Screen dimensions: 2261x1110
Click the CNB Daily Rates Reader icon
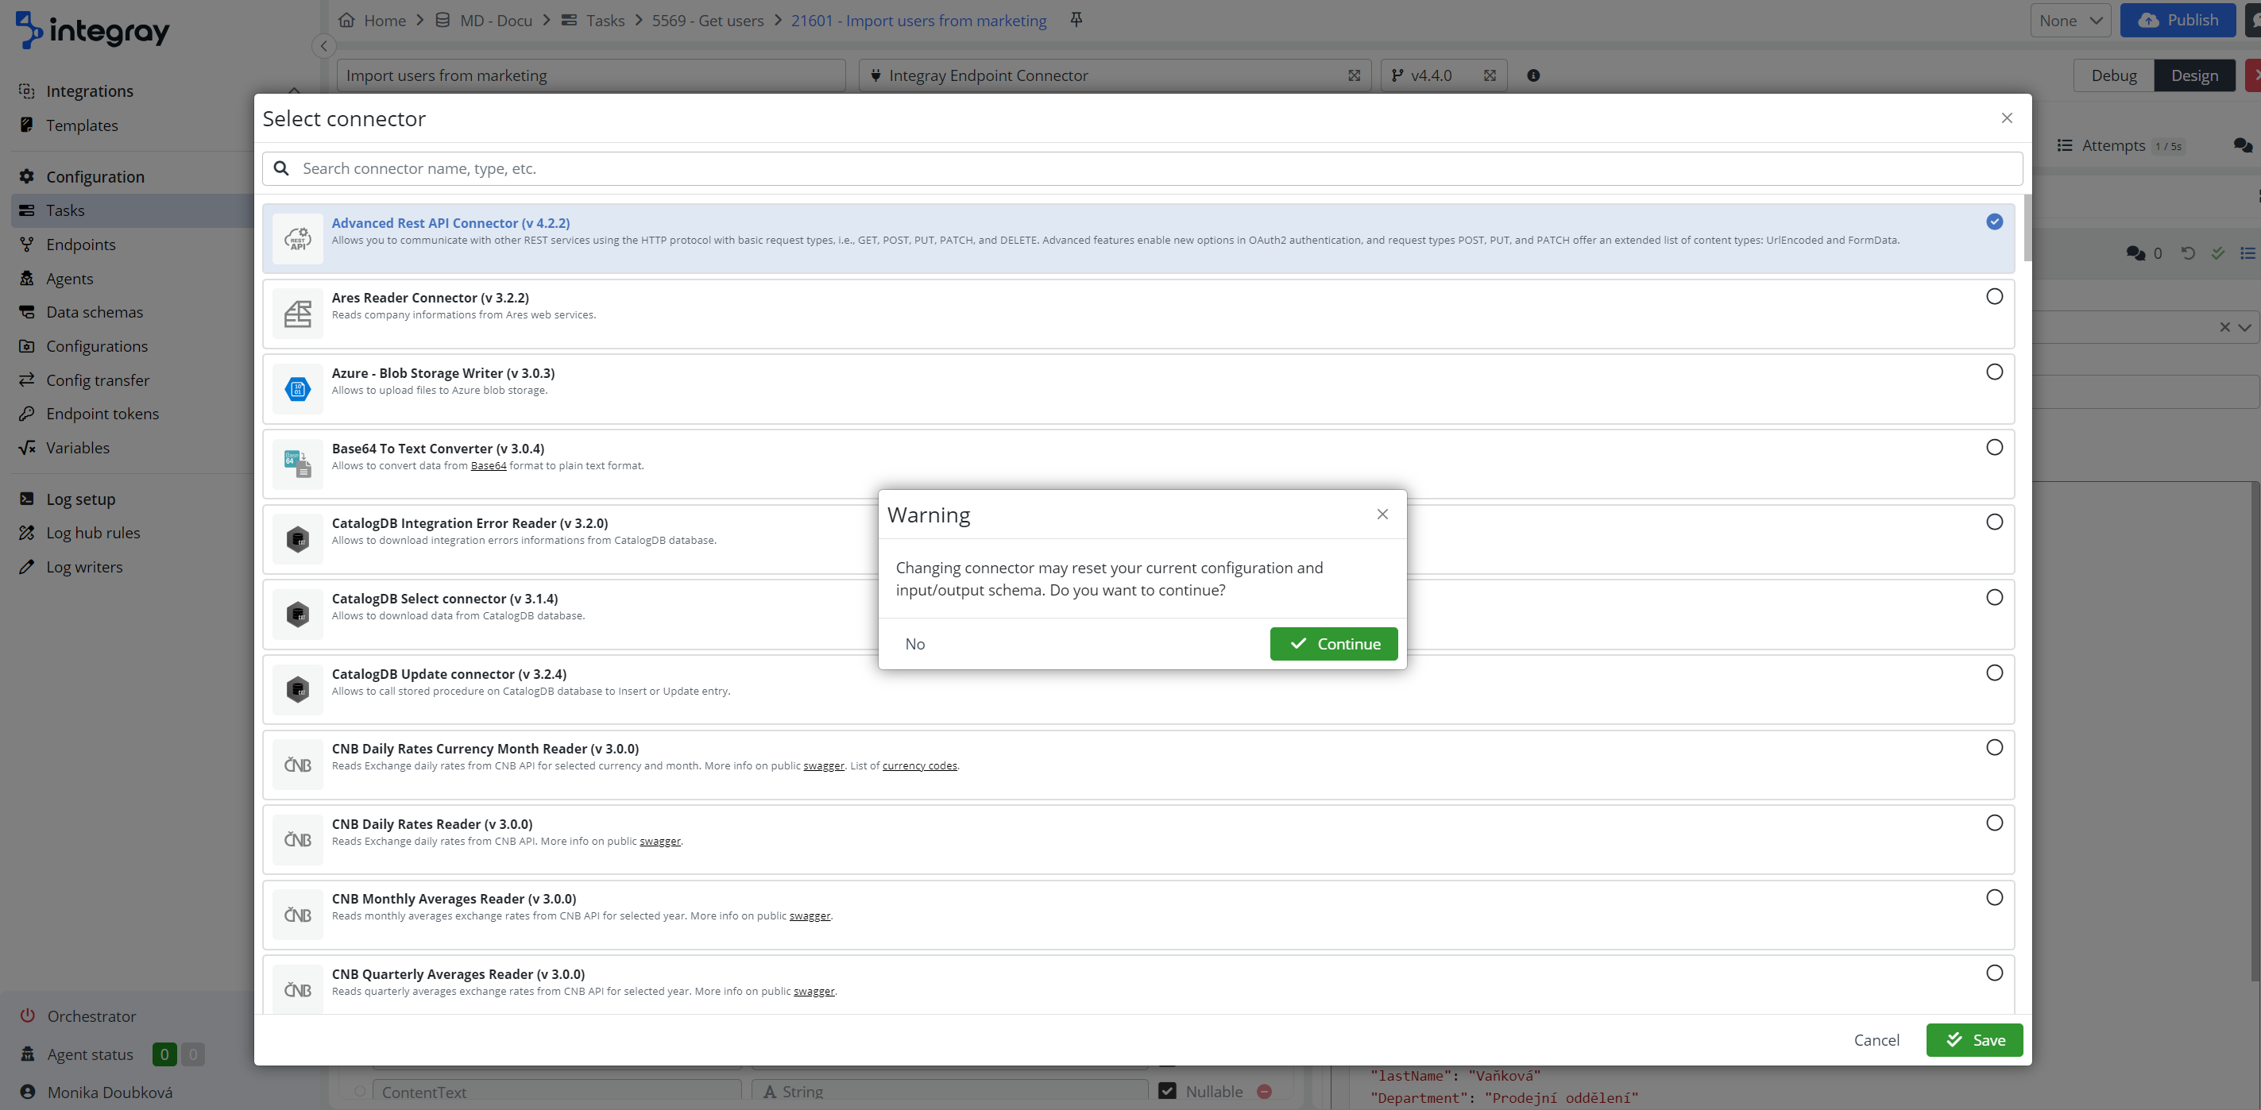pos(298,840)
